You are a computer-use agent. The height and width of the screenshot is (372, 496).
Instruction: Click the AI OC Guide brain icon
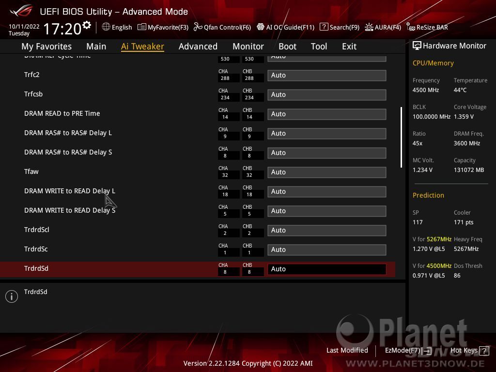click(260, 27)
